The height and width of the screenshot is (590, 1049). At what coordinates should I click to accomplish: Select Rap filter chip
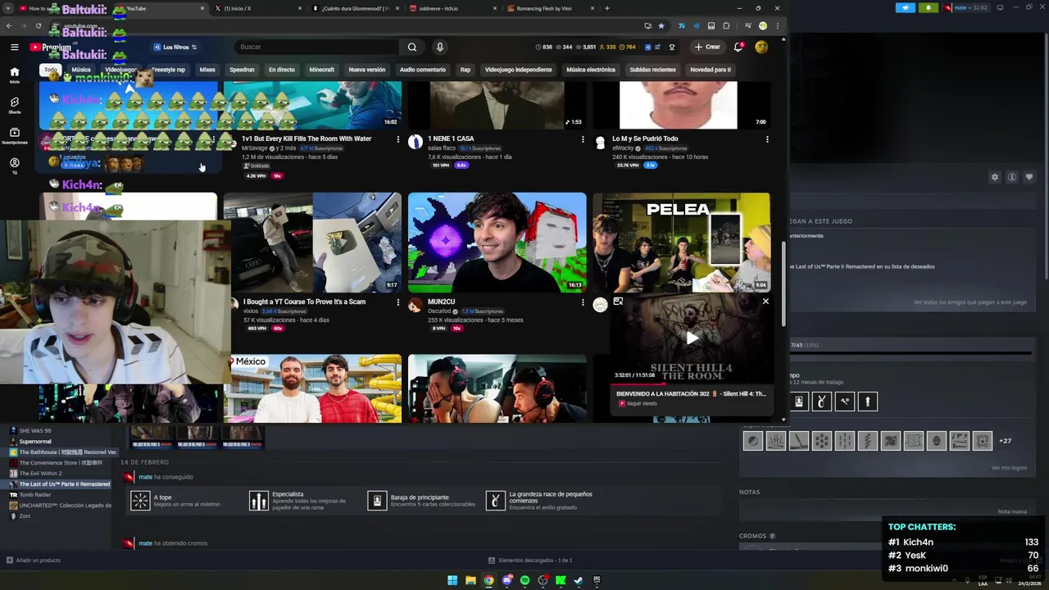pos(465,70)
